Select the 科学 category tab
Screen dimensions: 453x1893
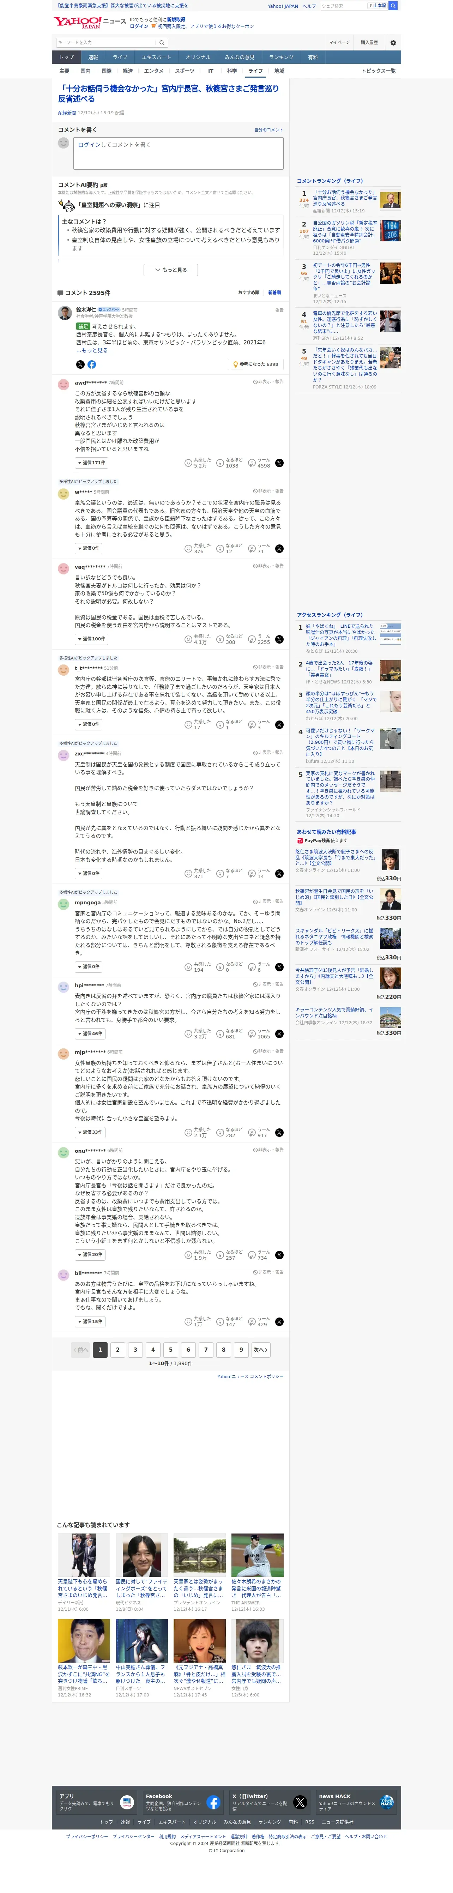pyautogui.click(x=232, y=71)
